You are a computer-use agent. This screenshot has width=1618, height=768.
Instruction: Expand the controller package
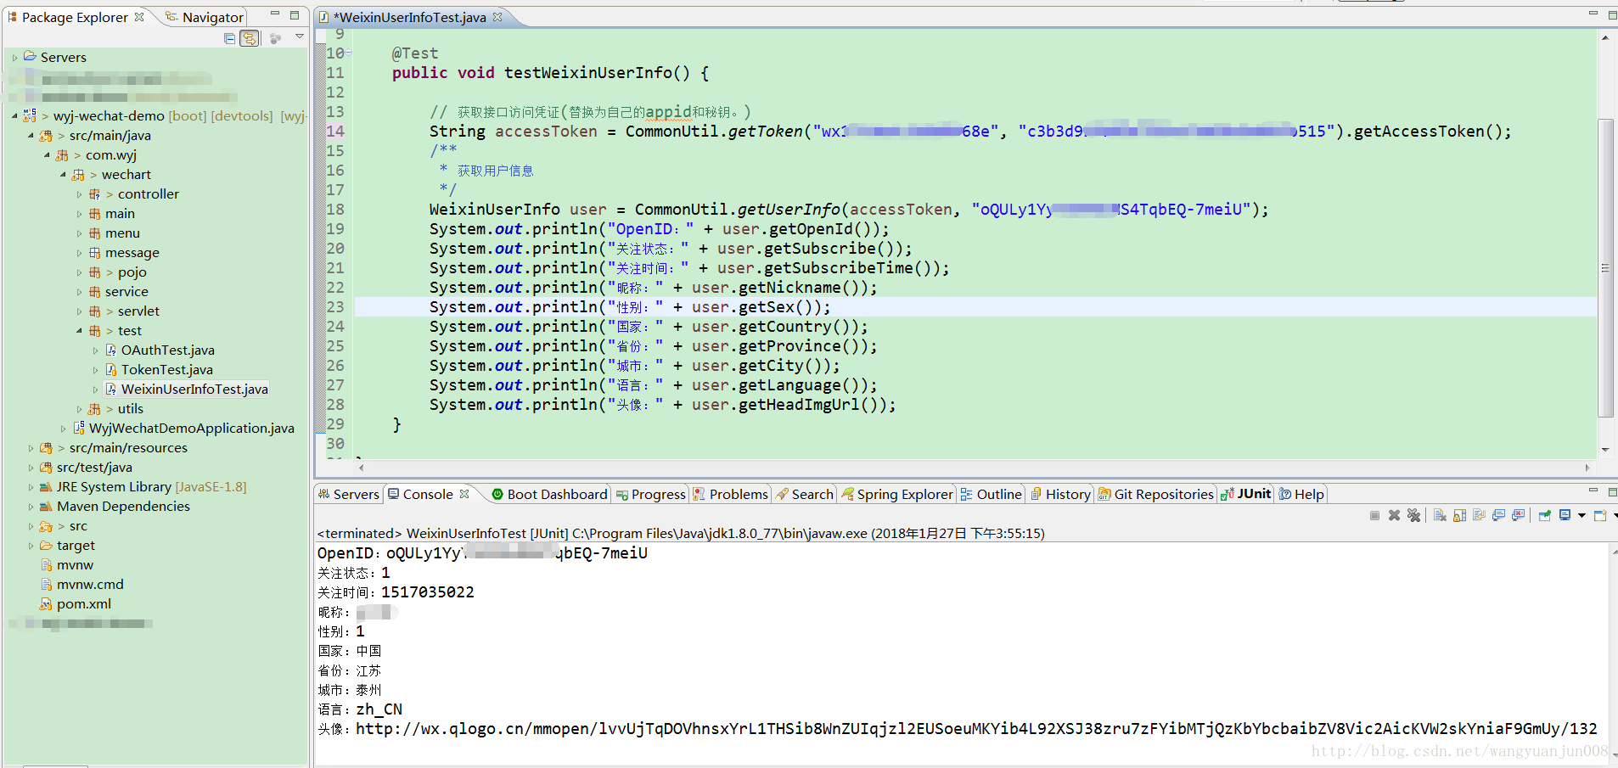[79, 194]
